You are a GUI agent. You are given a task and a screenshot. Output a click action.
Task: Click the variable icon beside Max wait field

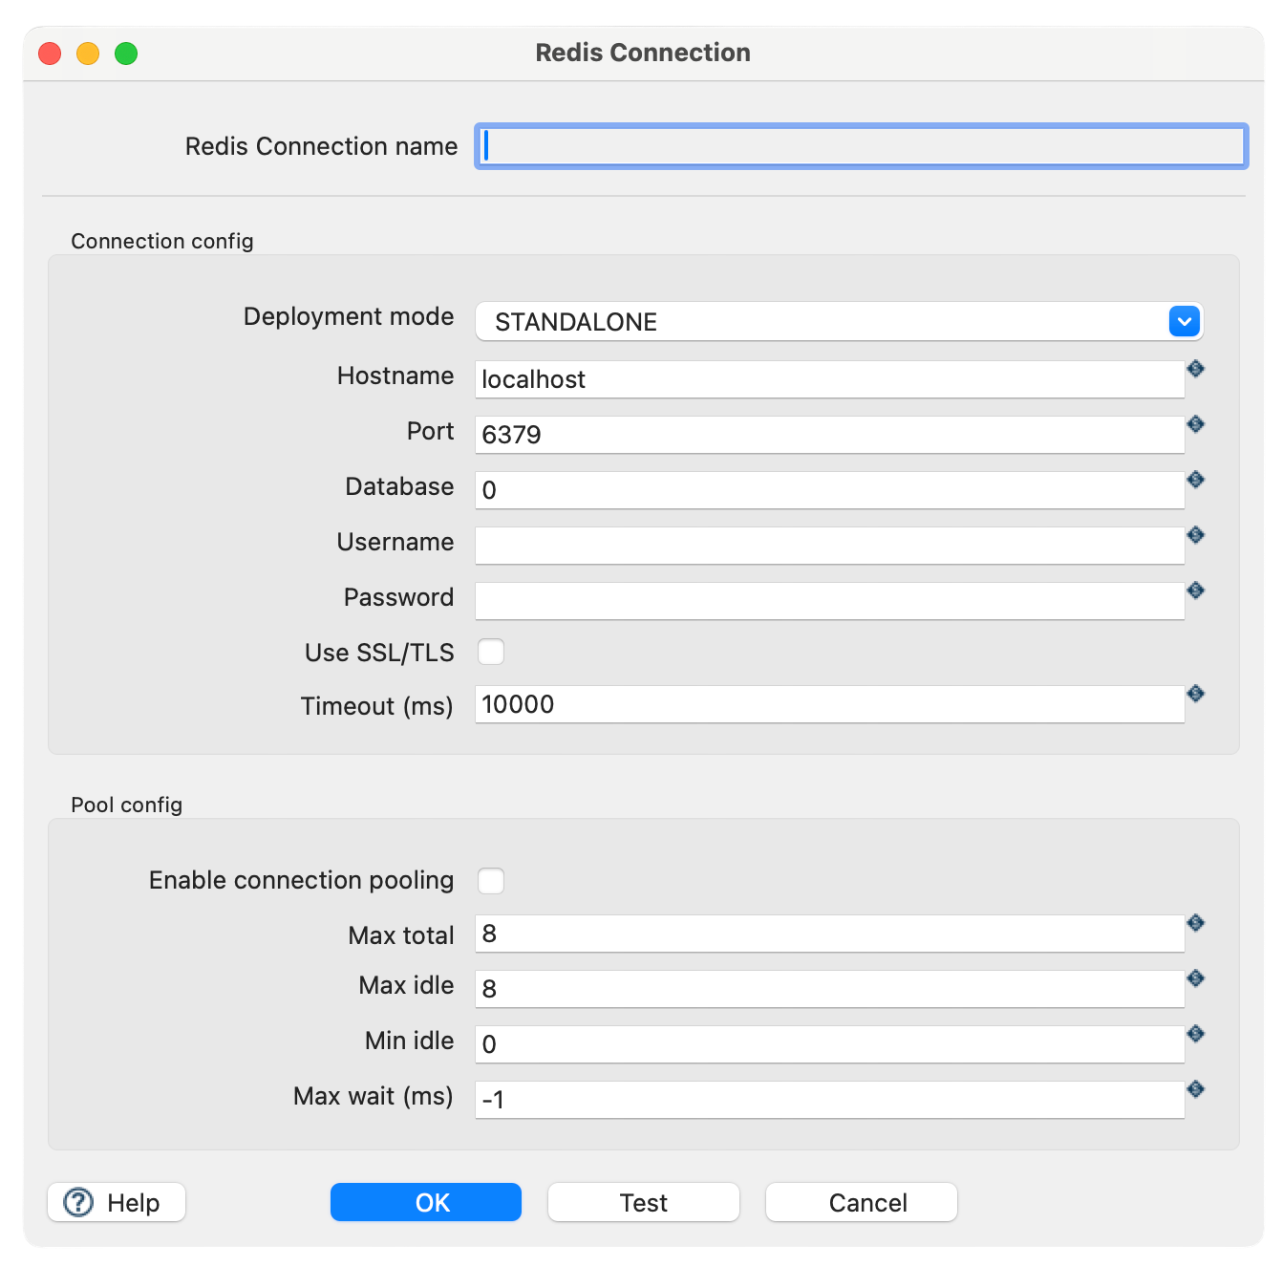[x=1195, y=1089]
